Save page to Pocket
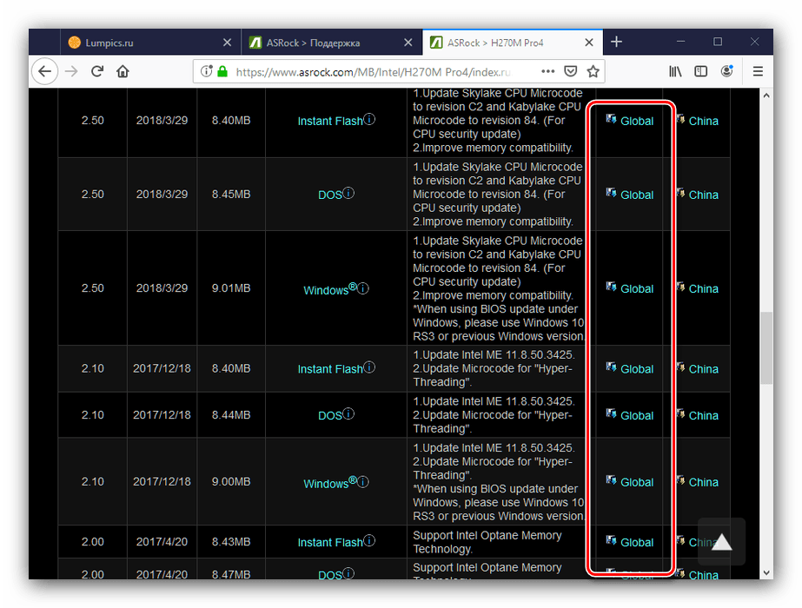 pyautogui.click(x=571, y=71)
